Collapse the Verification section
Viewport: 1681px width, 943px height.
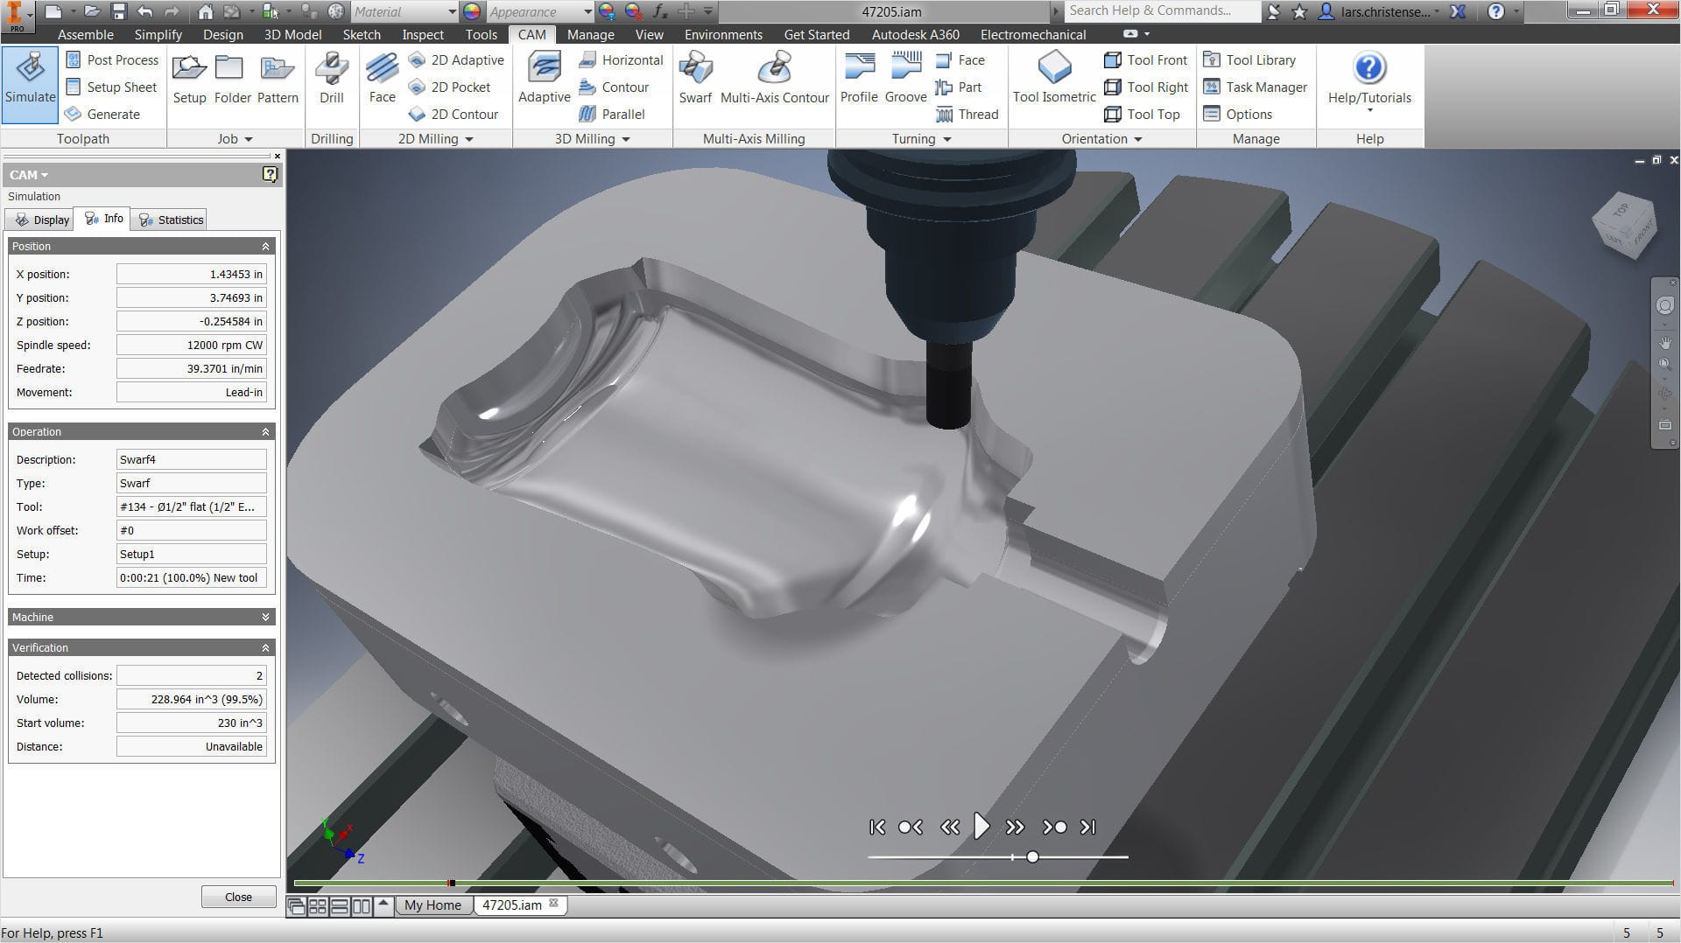click(x=265, y=647)
